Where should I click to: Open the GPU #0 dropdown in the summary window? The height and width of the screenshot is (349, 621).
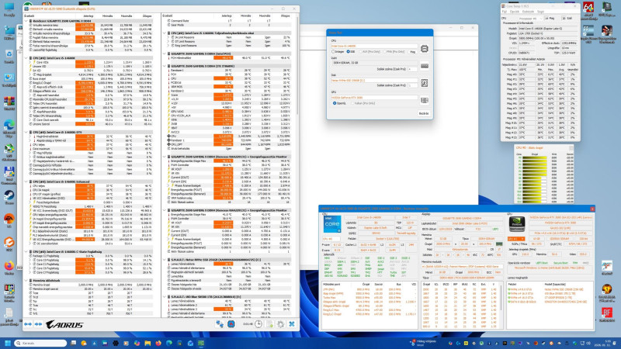pos(516,239)
